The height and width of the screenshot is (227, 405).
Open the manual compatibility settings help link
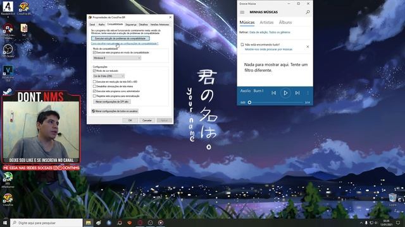coord(125,44)
